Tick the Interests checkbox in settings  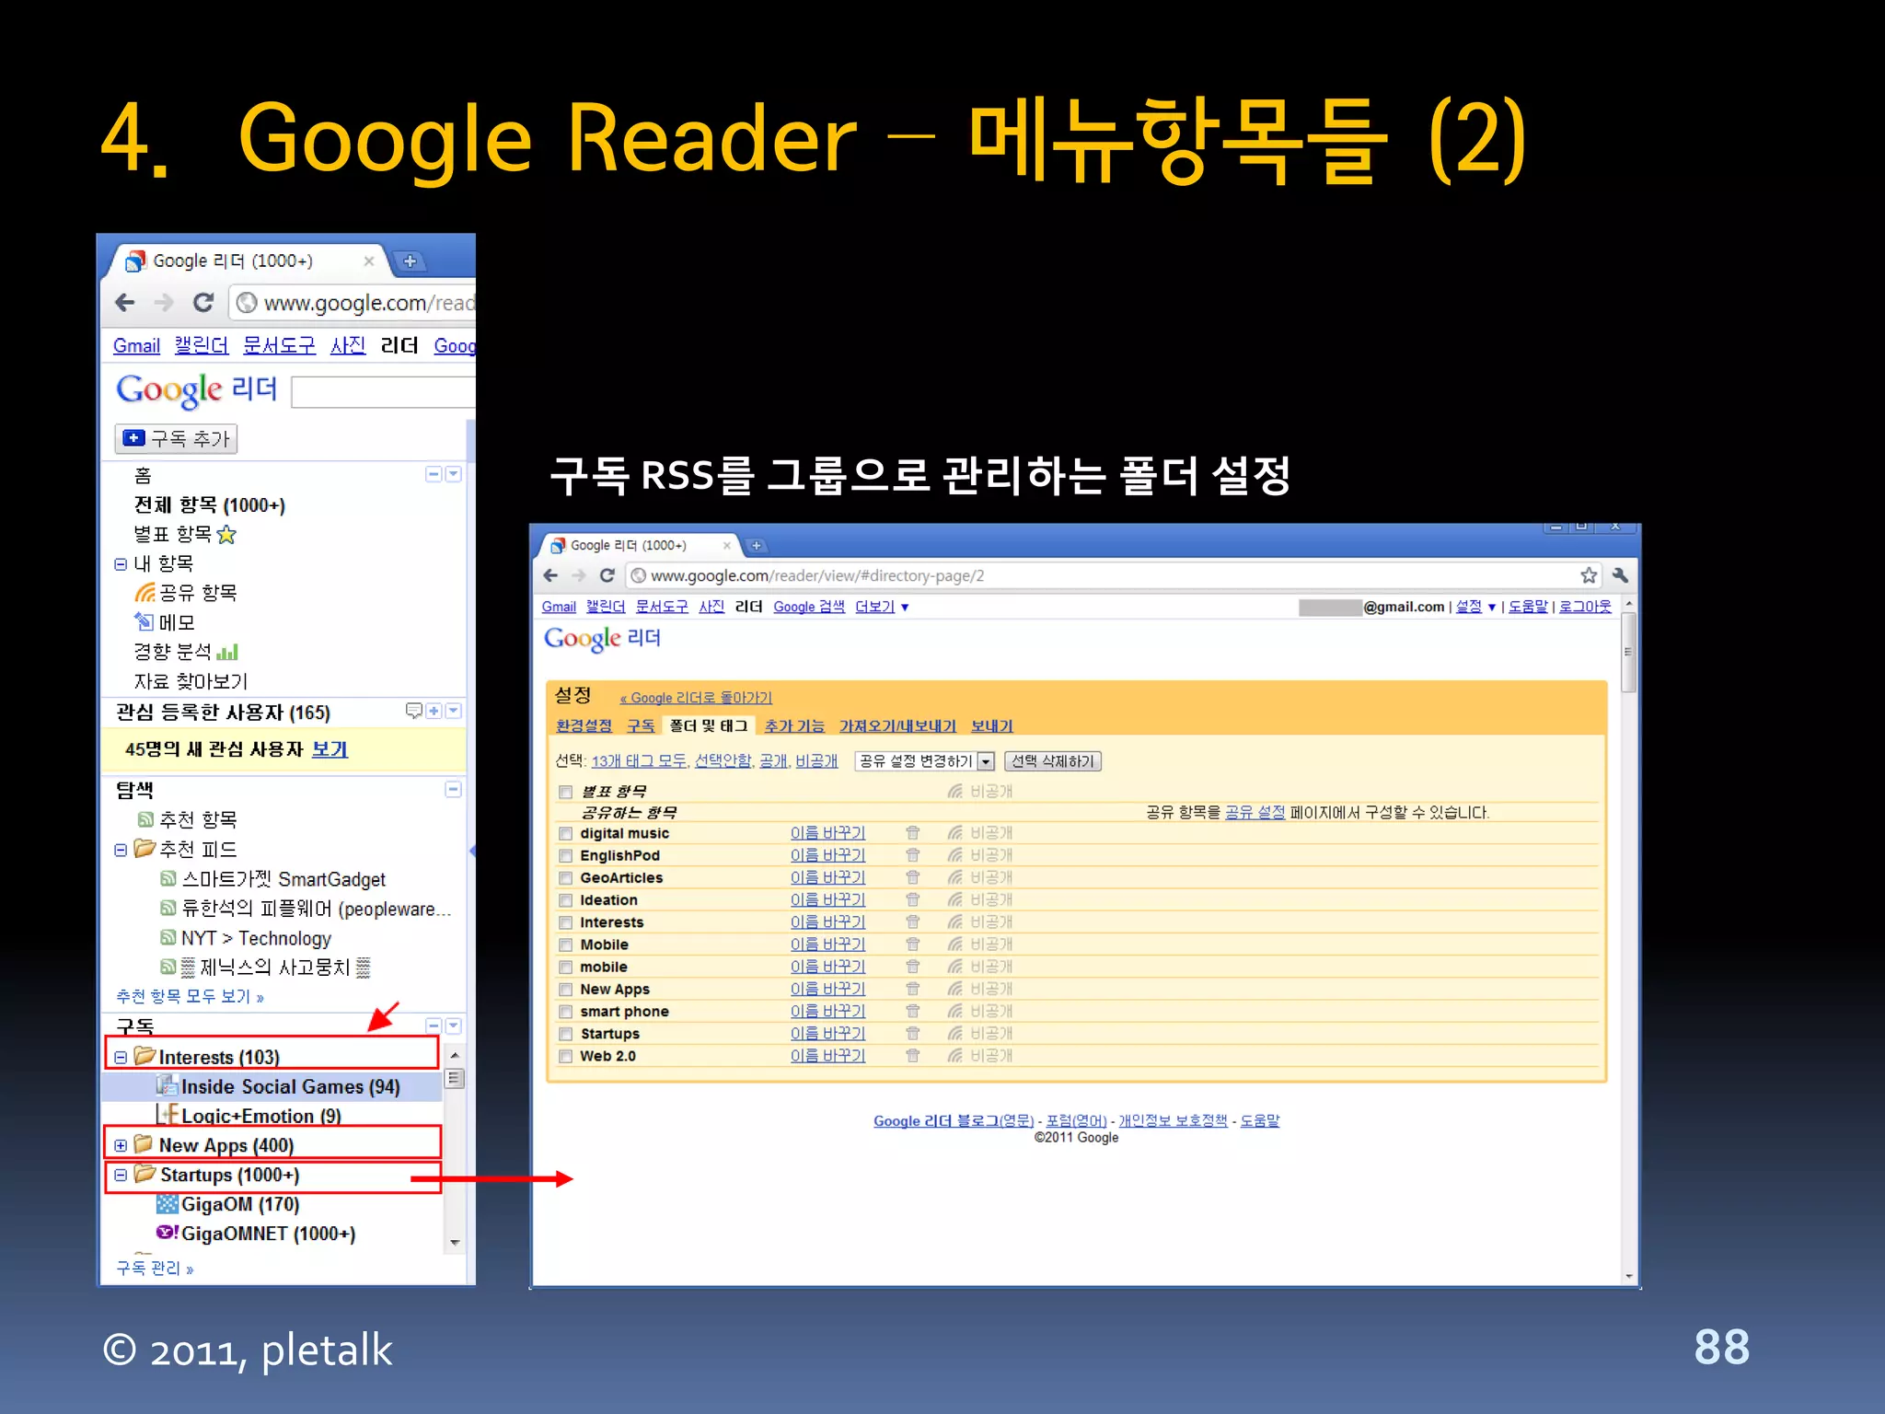coord(565,922)
